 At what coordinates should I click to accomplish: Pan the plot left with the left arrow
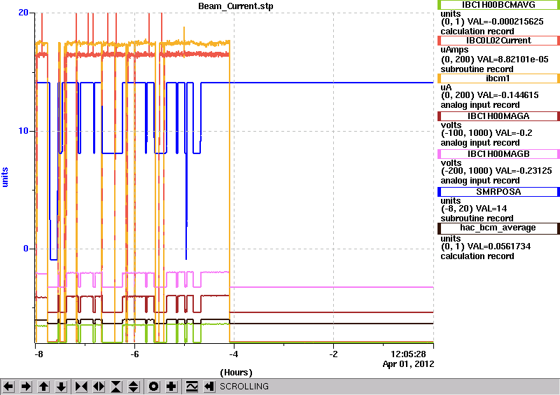pyautogui.click(x=8, y=387)
